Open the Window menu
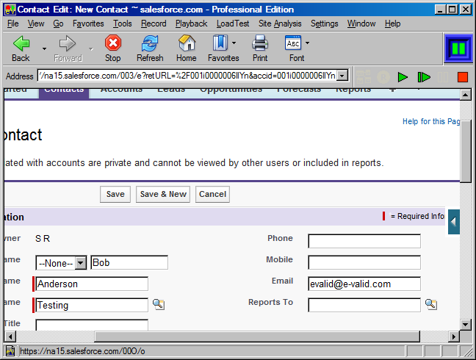476x360 pixels. 361,24
